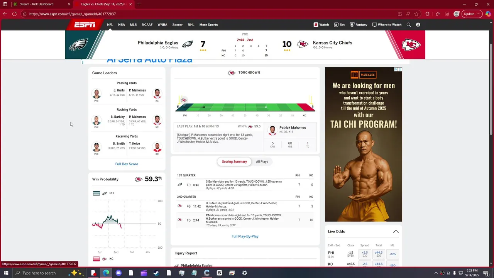
Task: Select the PHI moneyline +125 odds box
Action: point(392,254)
